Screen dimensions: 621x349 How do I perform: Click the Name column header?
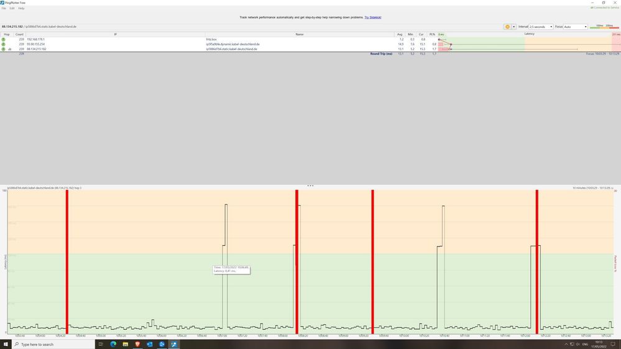[300, 34]
